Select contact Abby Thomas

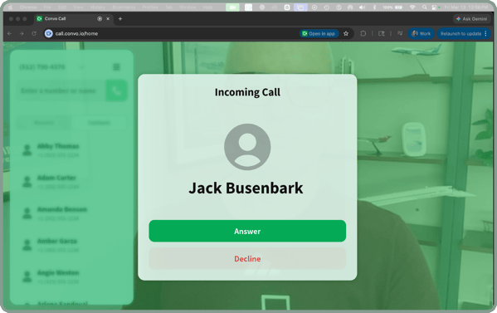pos(71,150)
